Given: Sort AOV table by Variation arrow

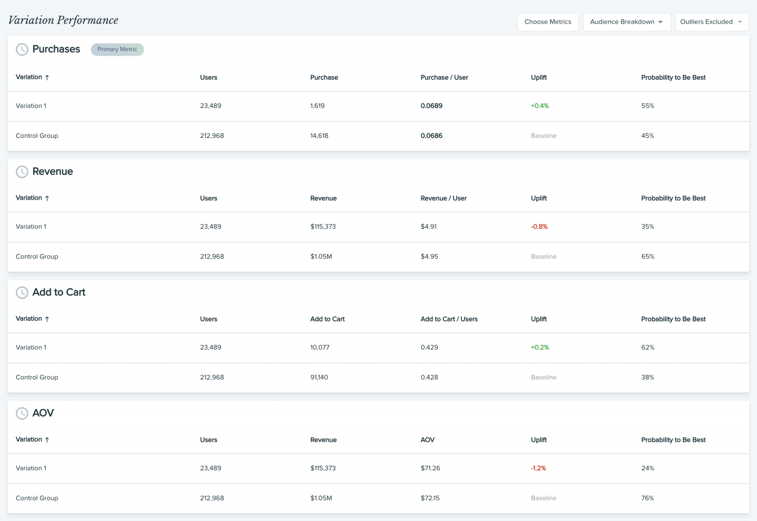Looking at the screenshot, I should (47, 440).
